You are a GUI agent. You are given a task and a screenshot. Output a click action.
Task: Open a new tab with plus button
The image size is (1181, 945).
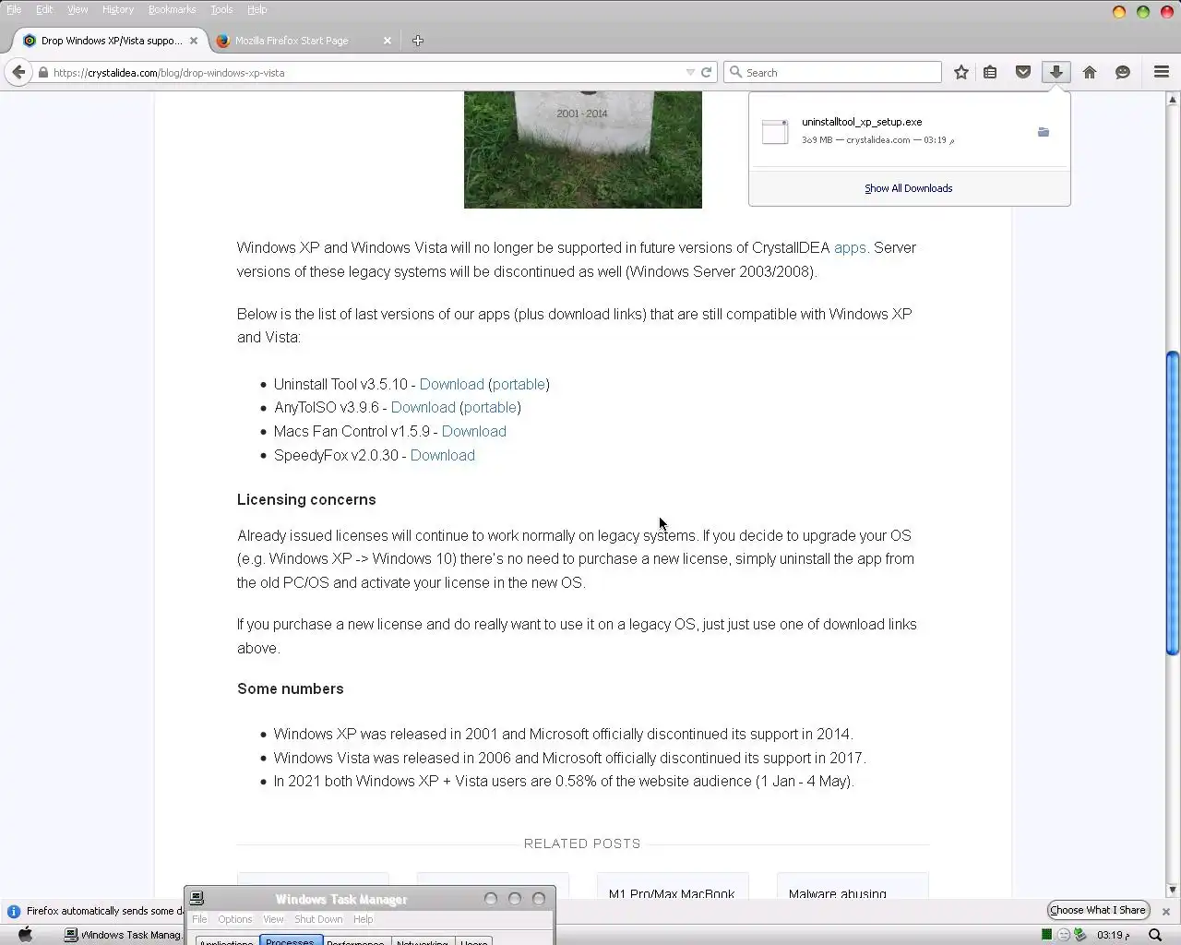tap(418, 41)
